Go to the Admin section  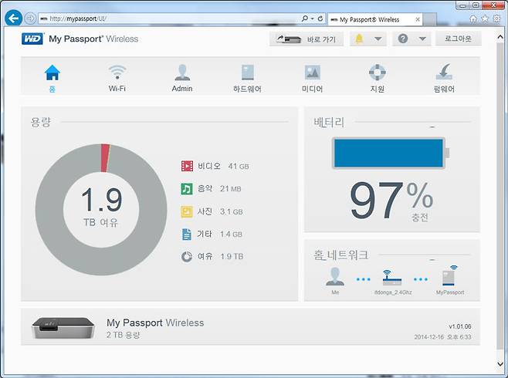click(x=182, y=73)
